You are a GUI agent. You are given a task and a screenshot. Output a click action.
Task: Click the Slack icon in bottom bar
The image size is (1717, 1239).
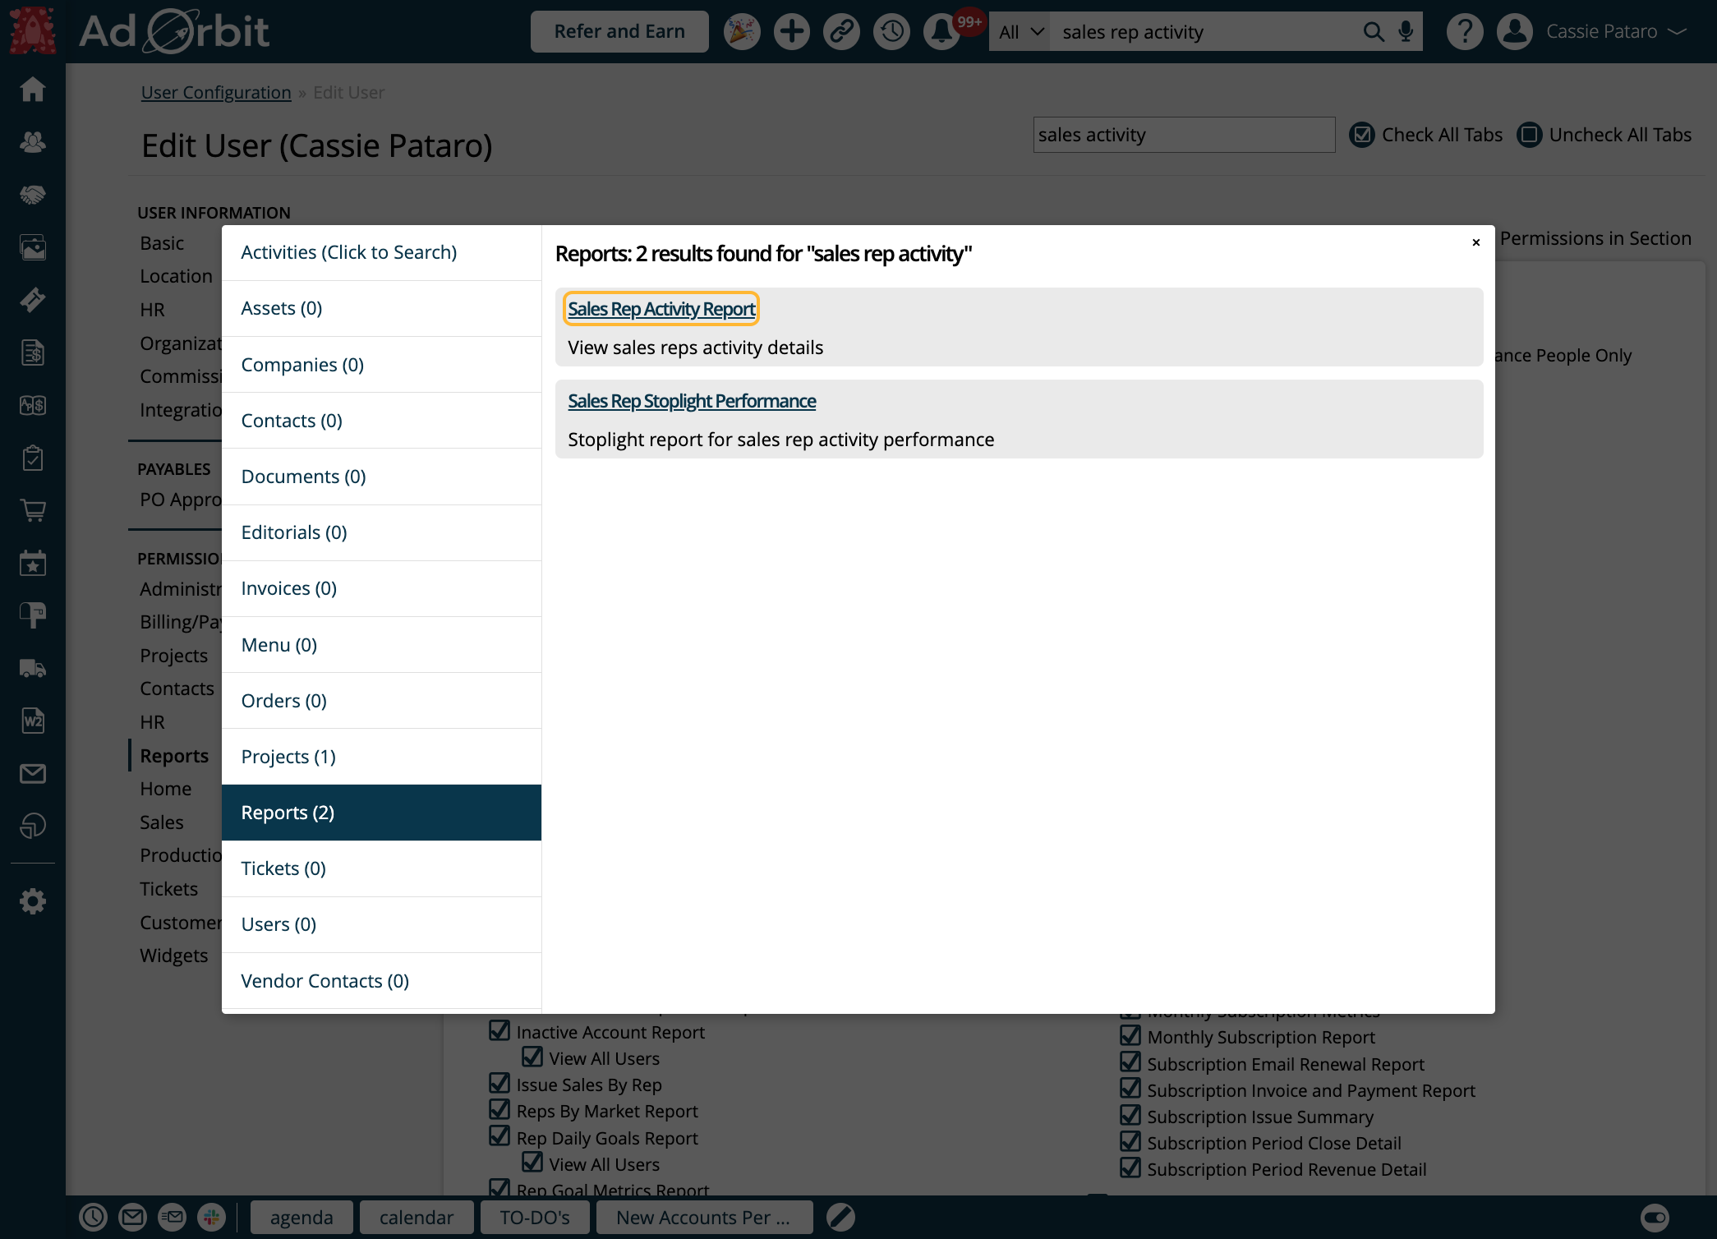tap(211, 1217)
